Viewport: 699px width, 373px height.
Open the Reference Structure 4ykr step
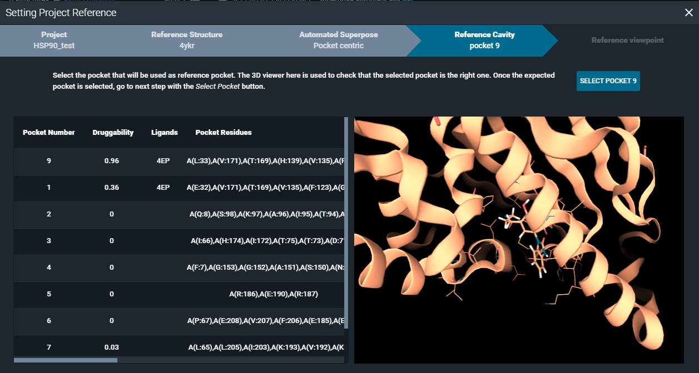187,40
